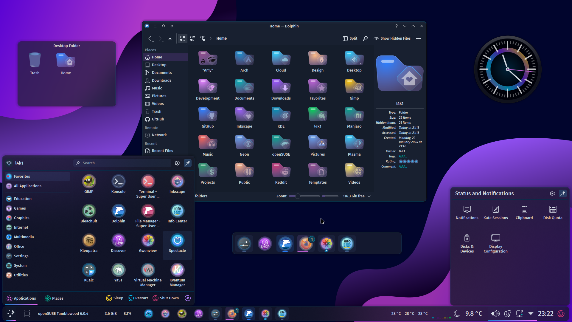Click the search magnifier icon in Dolphin toolbar
572x322 pixels.
coord(365,38)
